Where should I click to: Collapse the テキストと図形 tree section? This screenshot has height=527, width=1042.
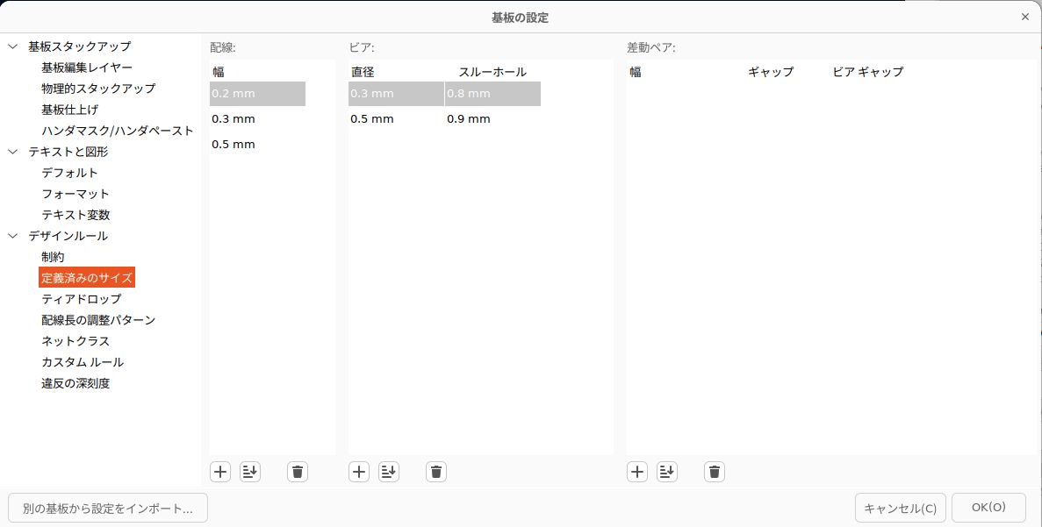13,152
